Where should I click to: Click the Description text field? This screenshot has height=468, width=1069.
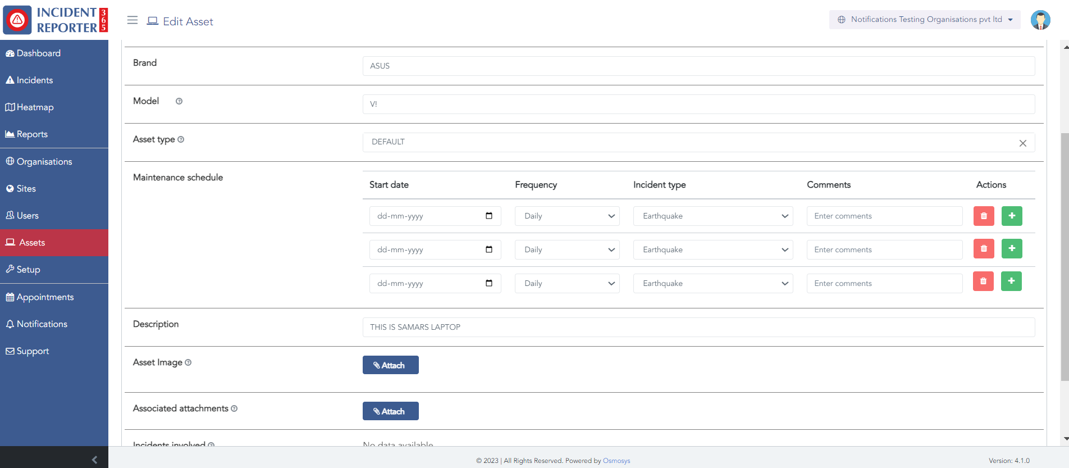[698, 327]
